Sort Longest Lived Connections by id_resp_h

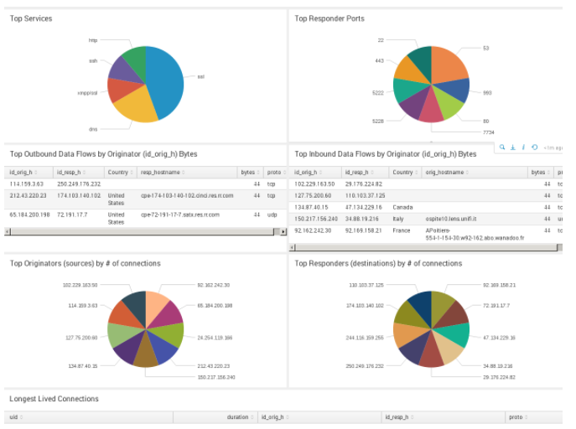pyautogui.click(x=443, y=417)
